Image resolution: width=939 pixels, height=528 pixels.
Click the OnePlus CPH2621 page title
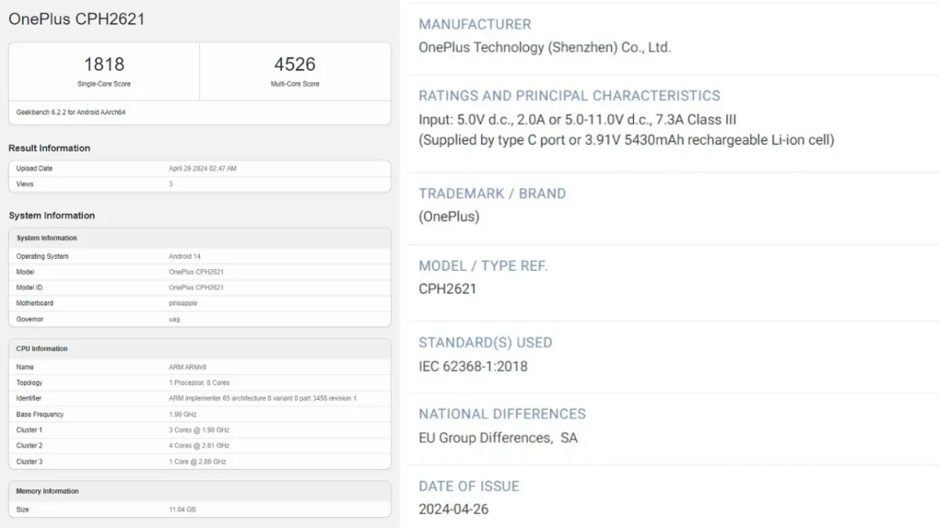77,20
